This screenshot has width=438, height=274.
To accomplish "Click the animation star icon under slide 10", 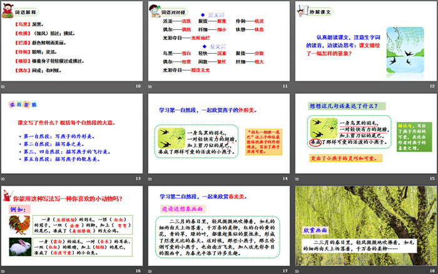I will pyautogui.click(x=4, y=87).
